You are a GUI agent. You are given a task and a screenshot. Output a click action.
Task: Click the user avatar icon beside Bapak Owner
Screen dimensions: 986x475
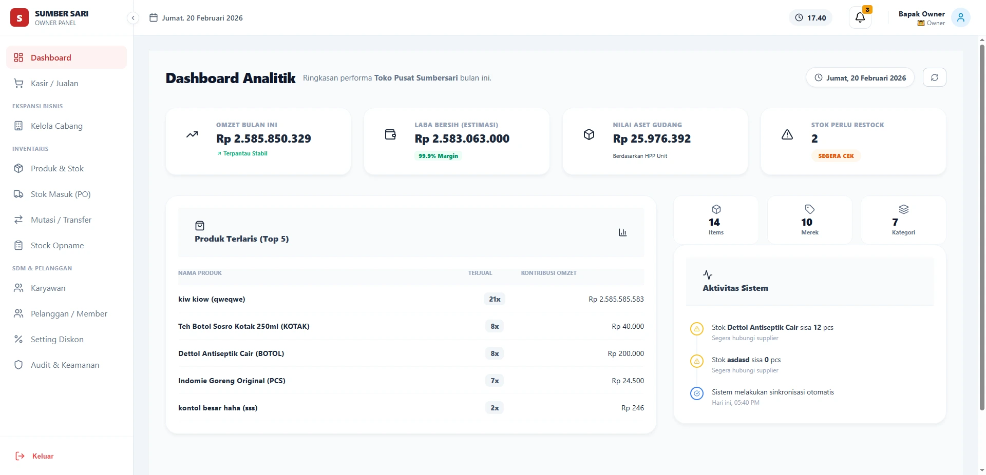click(961, 17)
